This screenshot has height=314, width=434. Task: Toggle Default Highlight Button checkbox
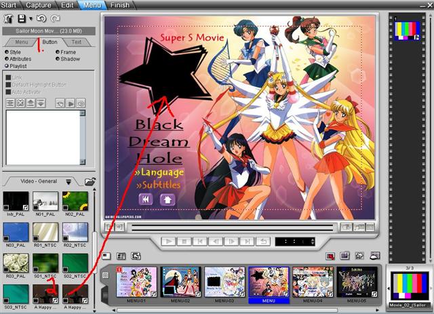[8, 85]
